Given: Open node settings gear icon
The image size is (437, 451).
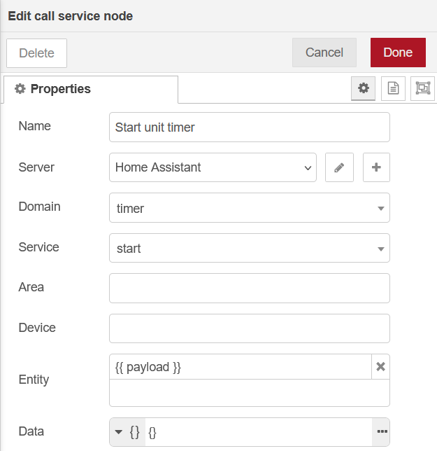Looking at the screenshot, I should 363,88.
